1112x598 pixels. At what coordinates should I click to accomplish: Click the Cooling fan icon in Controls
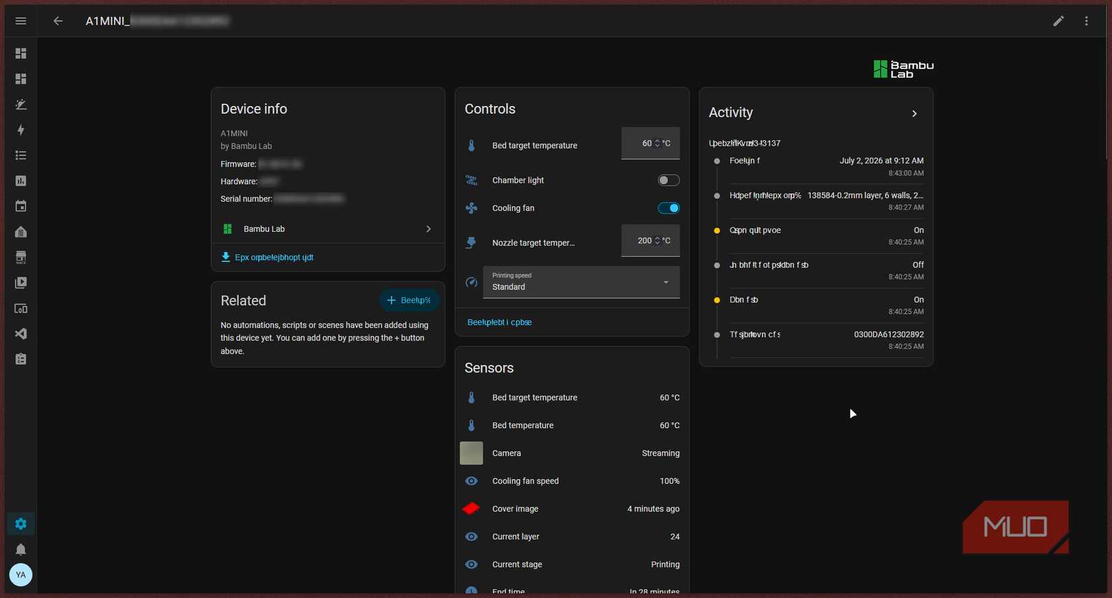point(471,208)
